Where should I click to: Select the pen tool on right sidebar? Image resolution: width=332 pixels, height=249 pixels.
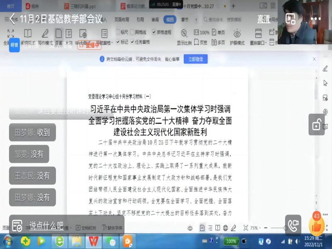click(x=325, y=68)
